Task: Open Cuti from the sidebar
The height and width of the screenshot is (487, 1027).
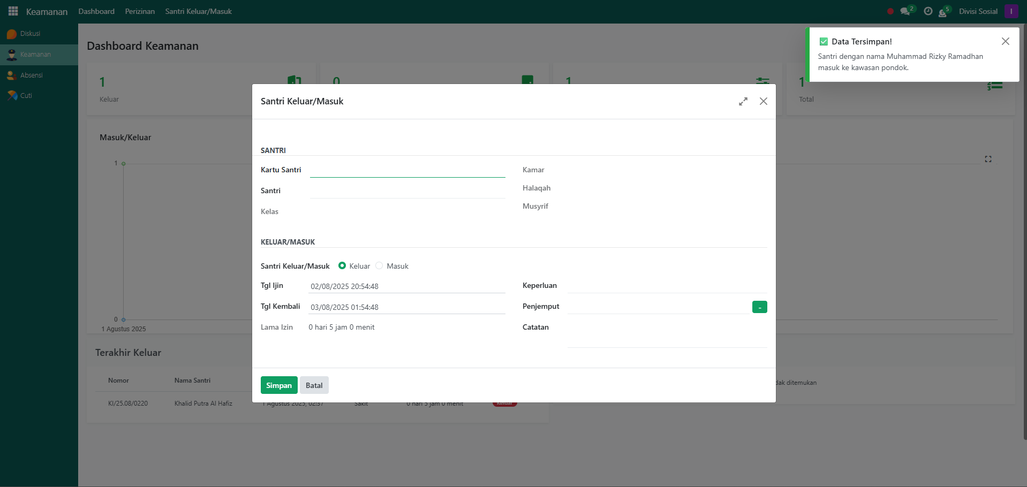Action: pyautogui.click(x=26, y=96)
